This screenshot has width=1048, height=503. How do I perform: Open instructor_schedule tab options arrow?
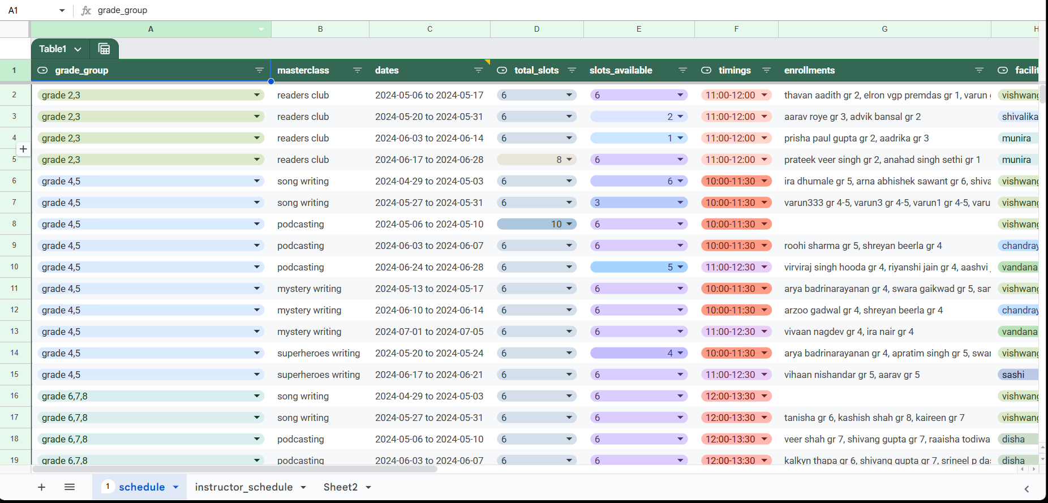303,487
